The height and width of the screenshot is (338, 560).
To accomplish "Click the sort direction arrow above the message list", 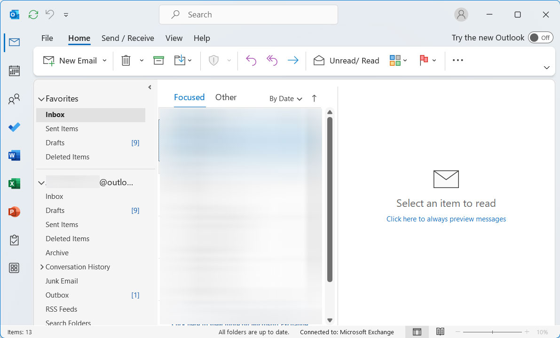I will coord(314,98).
